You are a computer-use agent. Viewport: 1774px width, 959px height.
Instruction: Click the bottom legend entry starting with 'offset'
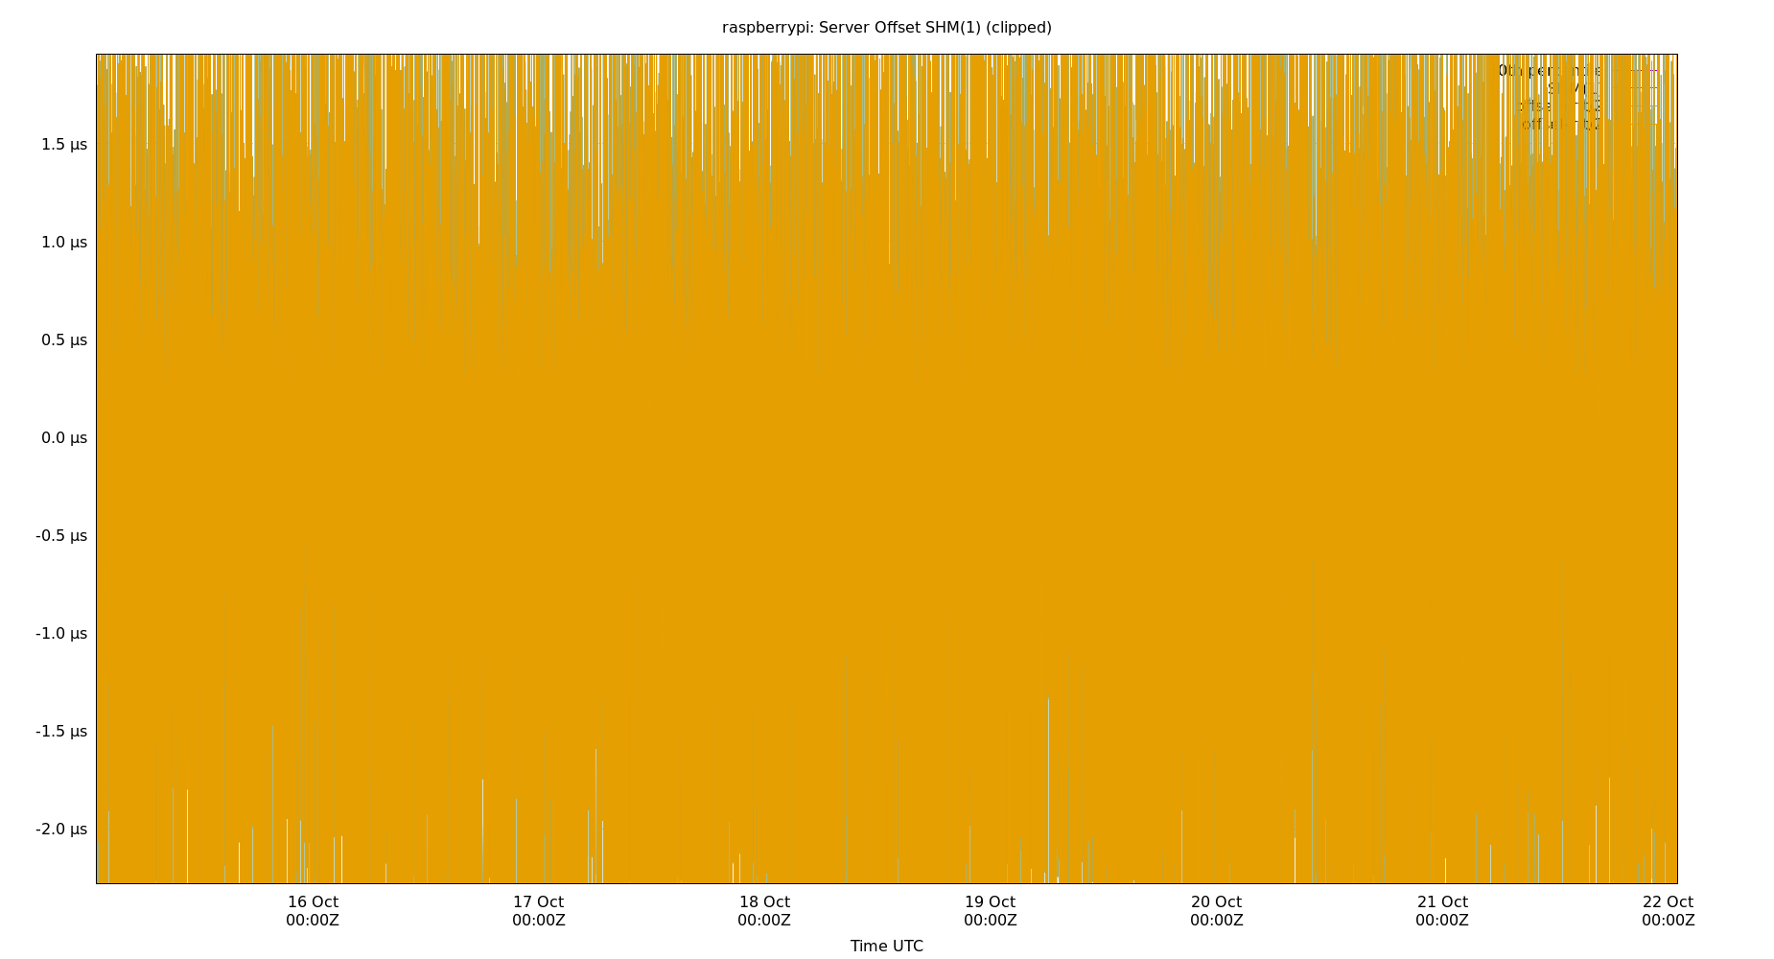click(1560, 125)
